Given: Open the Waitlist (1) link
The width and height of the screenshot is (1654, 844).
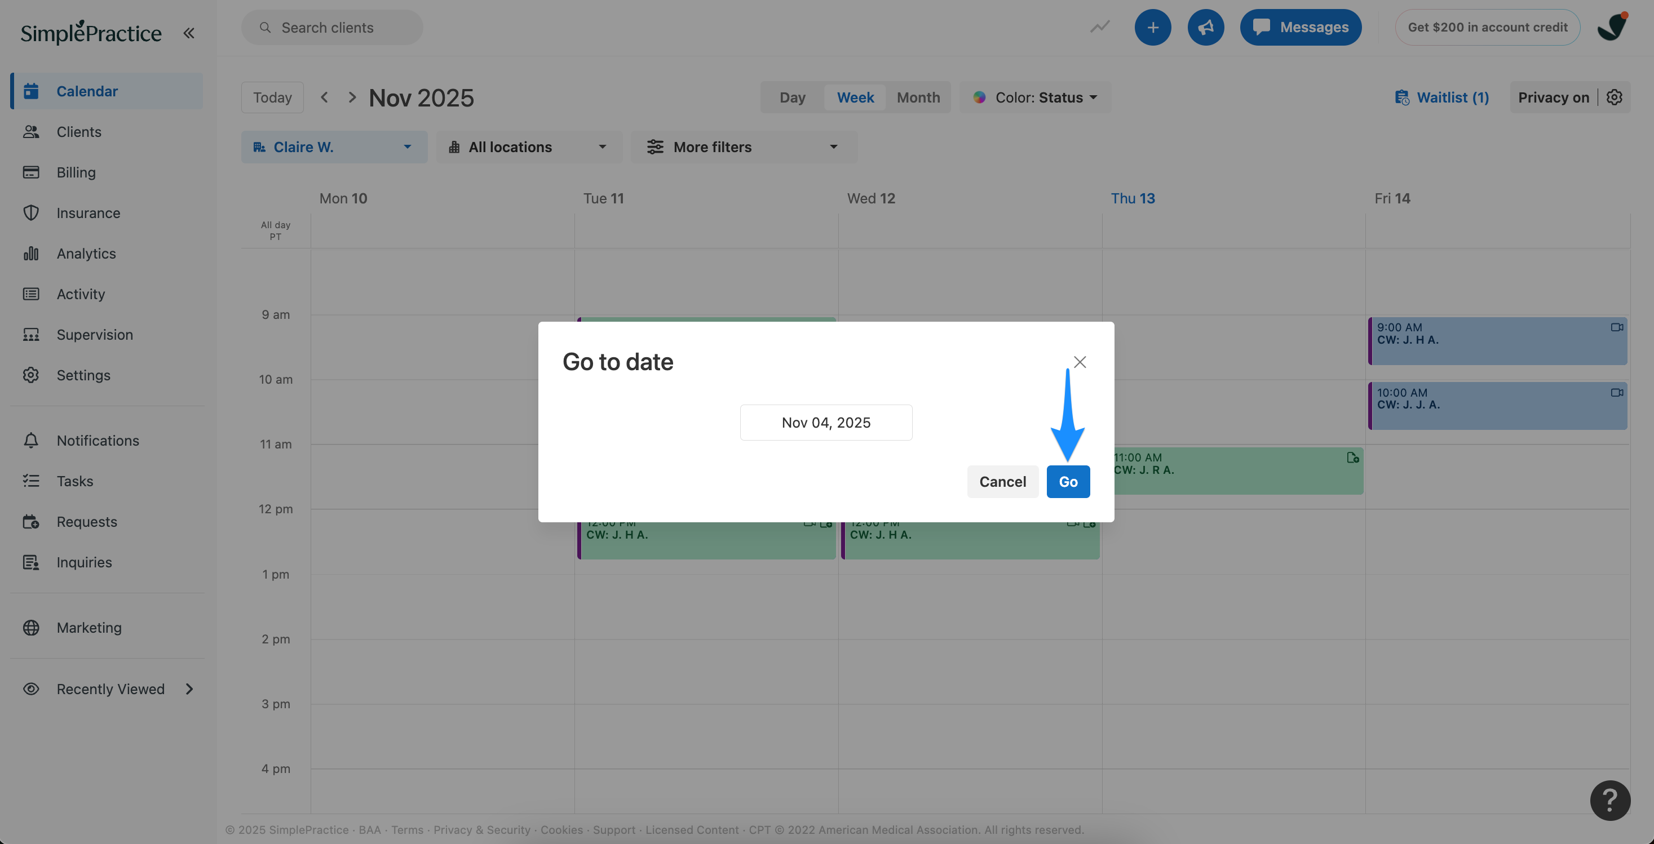Looking at the screenshot, I should (1441, 97).
